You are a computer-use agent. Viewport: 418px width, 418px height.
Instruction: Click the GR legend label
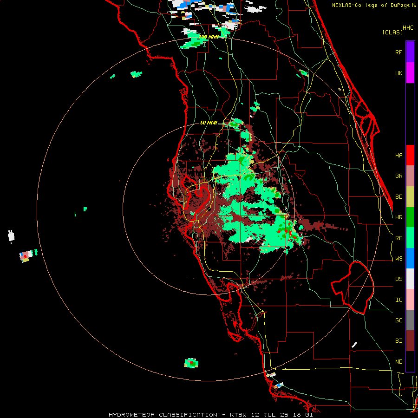[398, 176]
